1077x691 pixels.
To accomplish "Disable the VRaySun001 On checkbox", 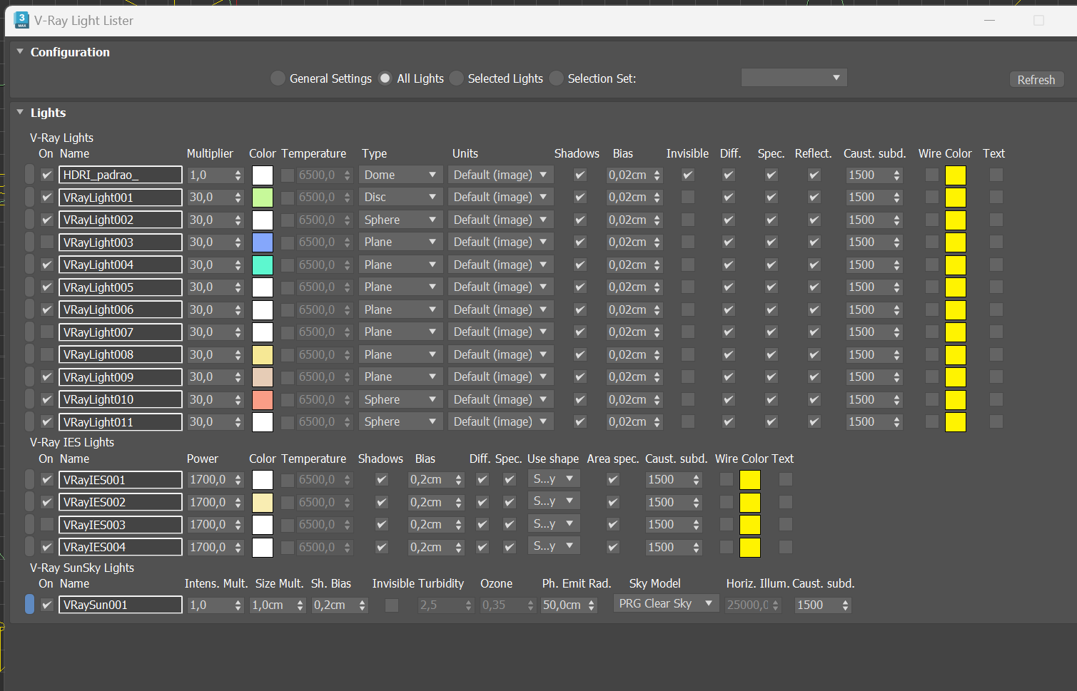I will (x=47, y=605).
